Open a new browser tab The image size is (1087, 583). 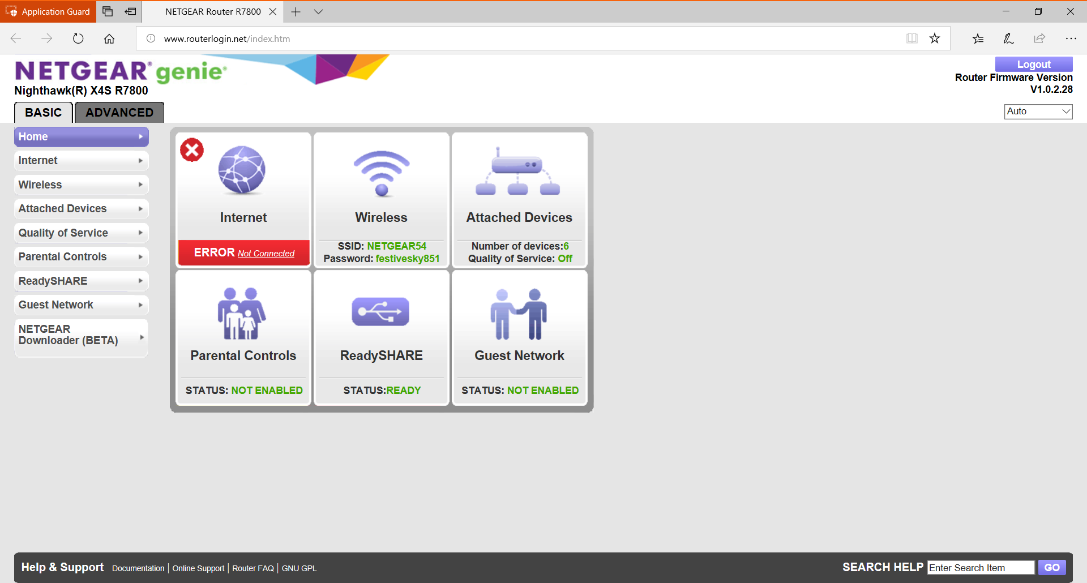click(296, 11)
